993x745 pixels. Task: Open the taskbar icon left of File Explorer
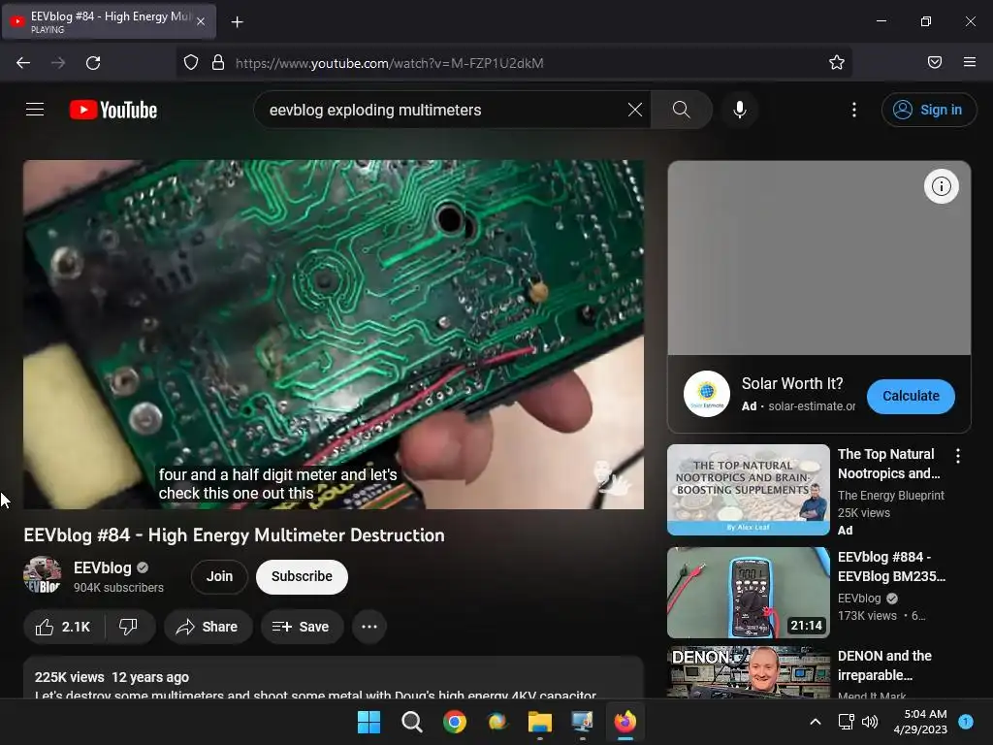pos(496,722)
